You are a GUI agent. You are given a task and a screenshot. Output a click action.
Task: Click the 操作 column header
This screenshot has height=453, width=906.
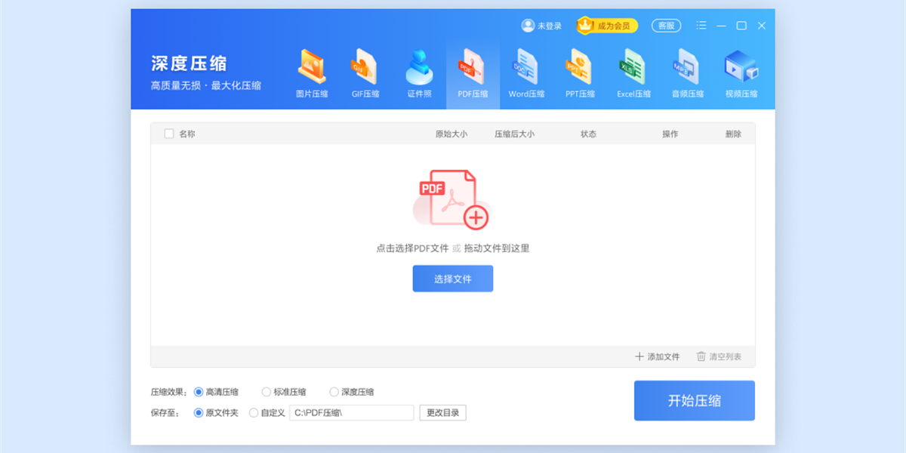[670, 134]
